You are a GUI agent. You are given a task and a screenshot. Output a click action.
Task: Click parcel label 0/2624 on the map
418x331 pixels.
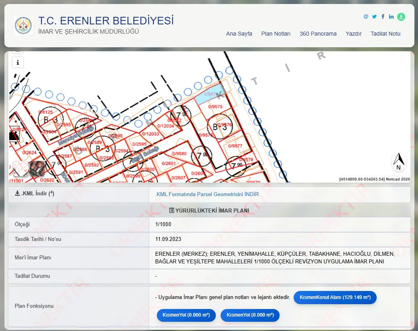click(x=29, y=152)
